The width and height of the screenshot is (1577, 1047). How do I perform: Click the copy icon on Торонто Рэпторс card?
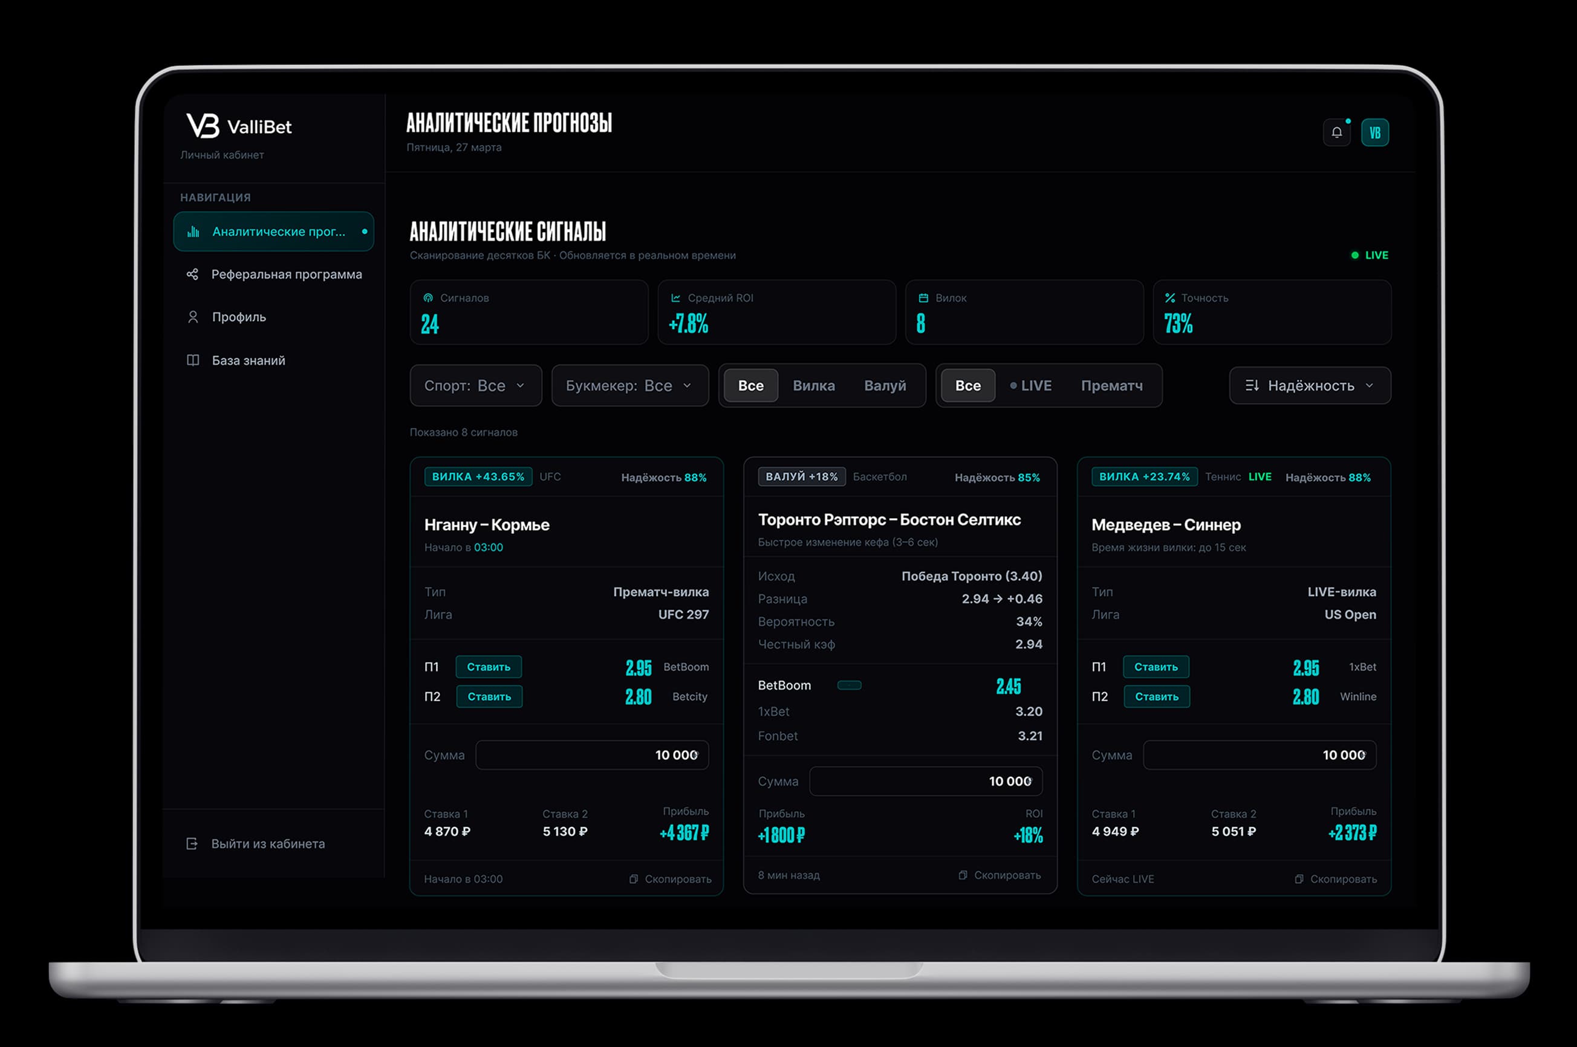point(963,875)
